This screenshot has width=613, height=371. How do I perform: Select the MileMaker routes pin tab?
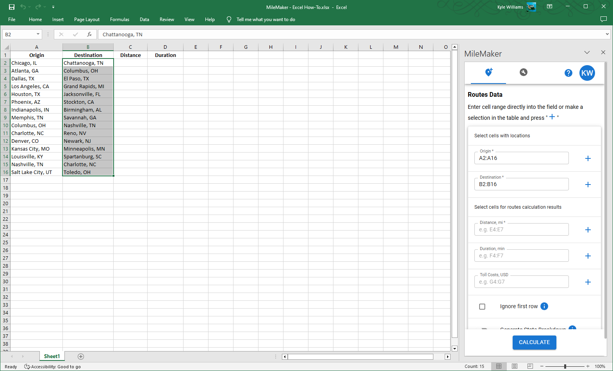tap(488, 72)
